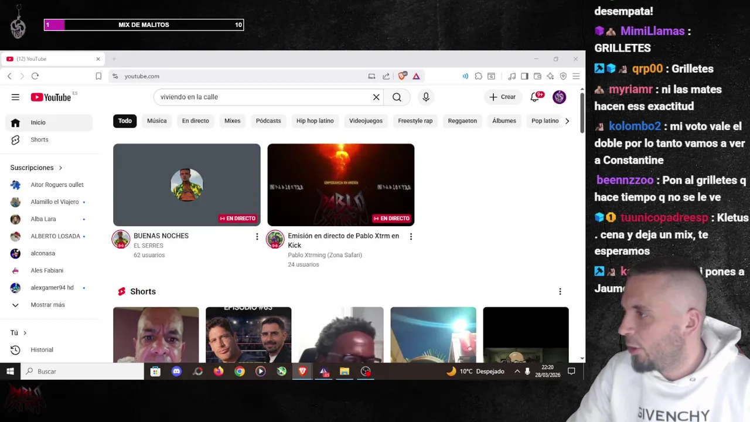Viewport: 750px width, 422px height.
Task: Open options for Pablo Xtrm stream
Action: click(411, 237)
